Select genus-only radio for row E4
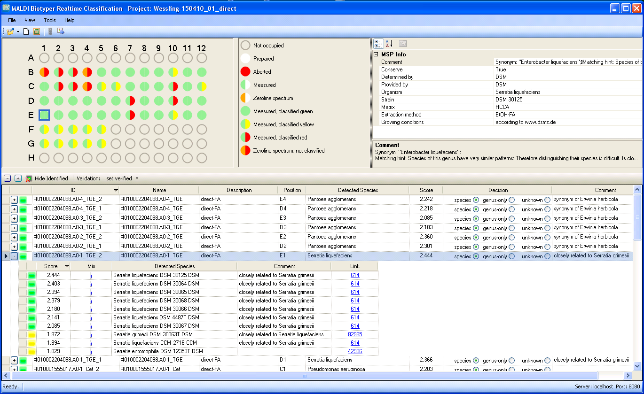Viewport: 644px width, 394px height. pos(511,200)
